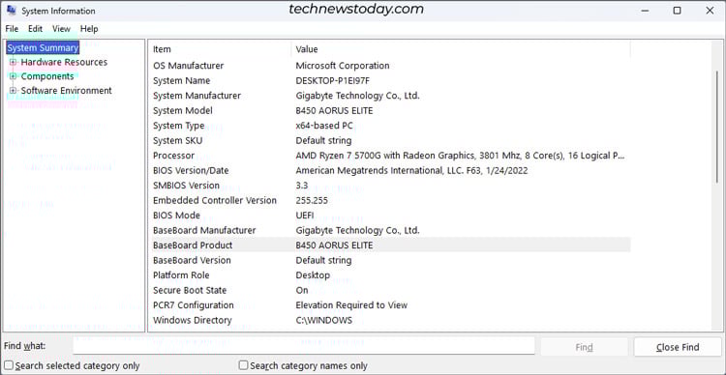Click the System Information app icon
This screenshot has width=726, height=375.
(11, 11)
